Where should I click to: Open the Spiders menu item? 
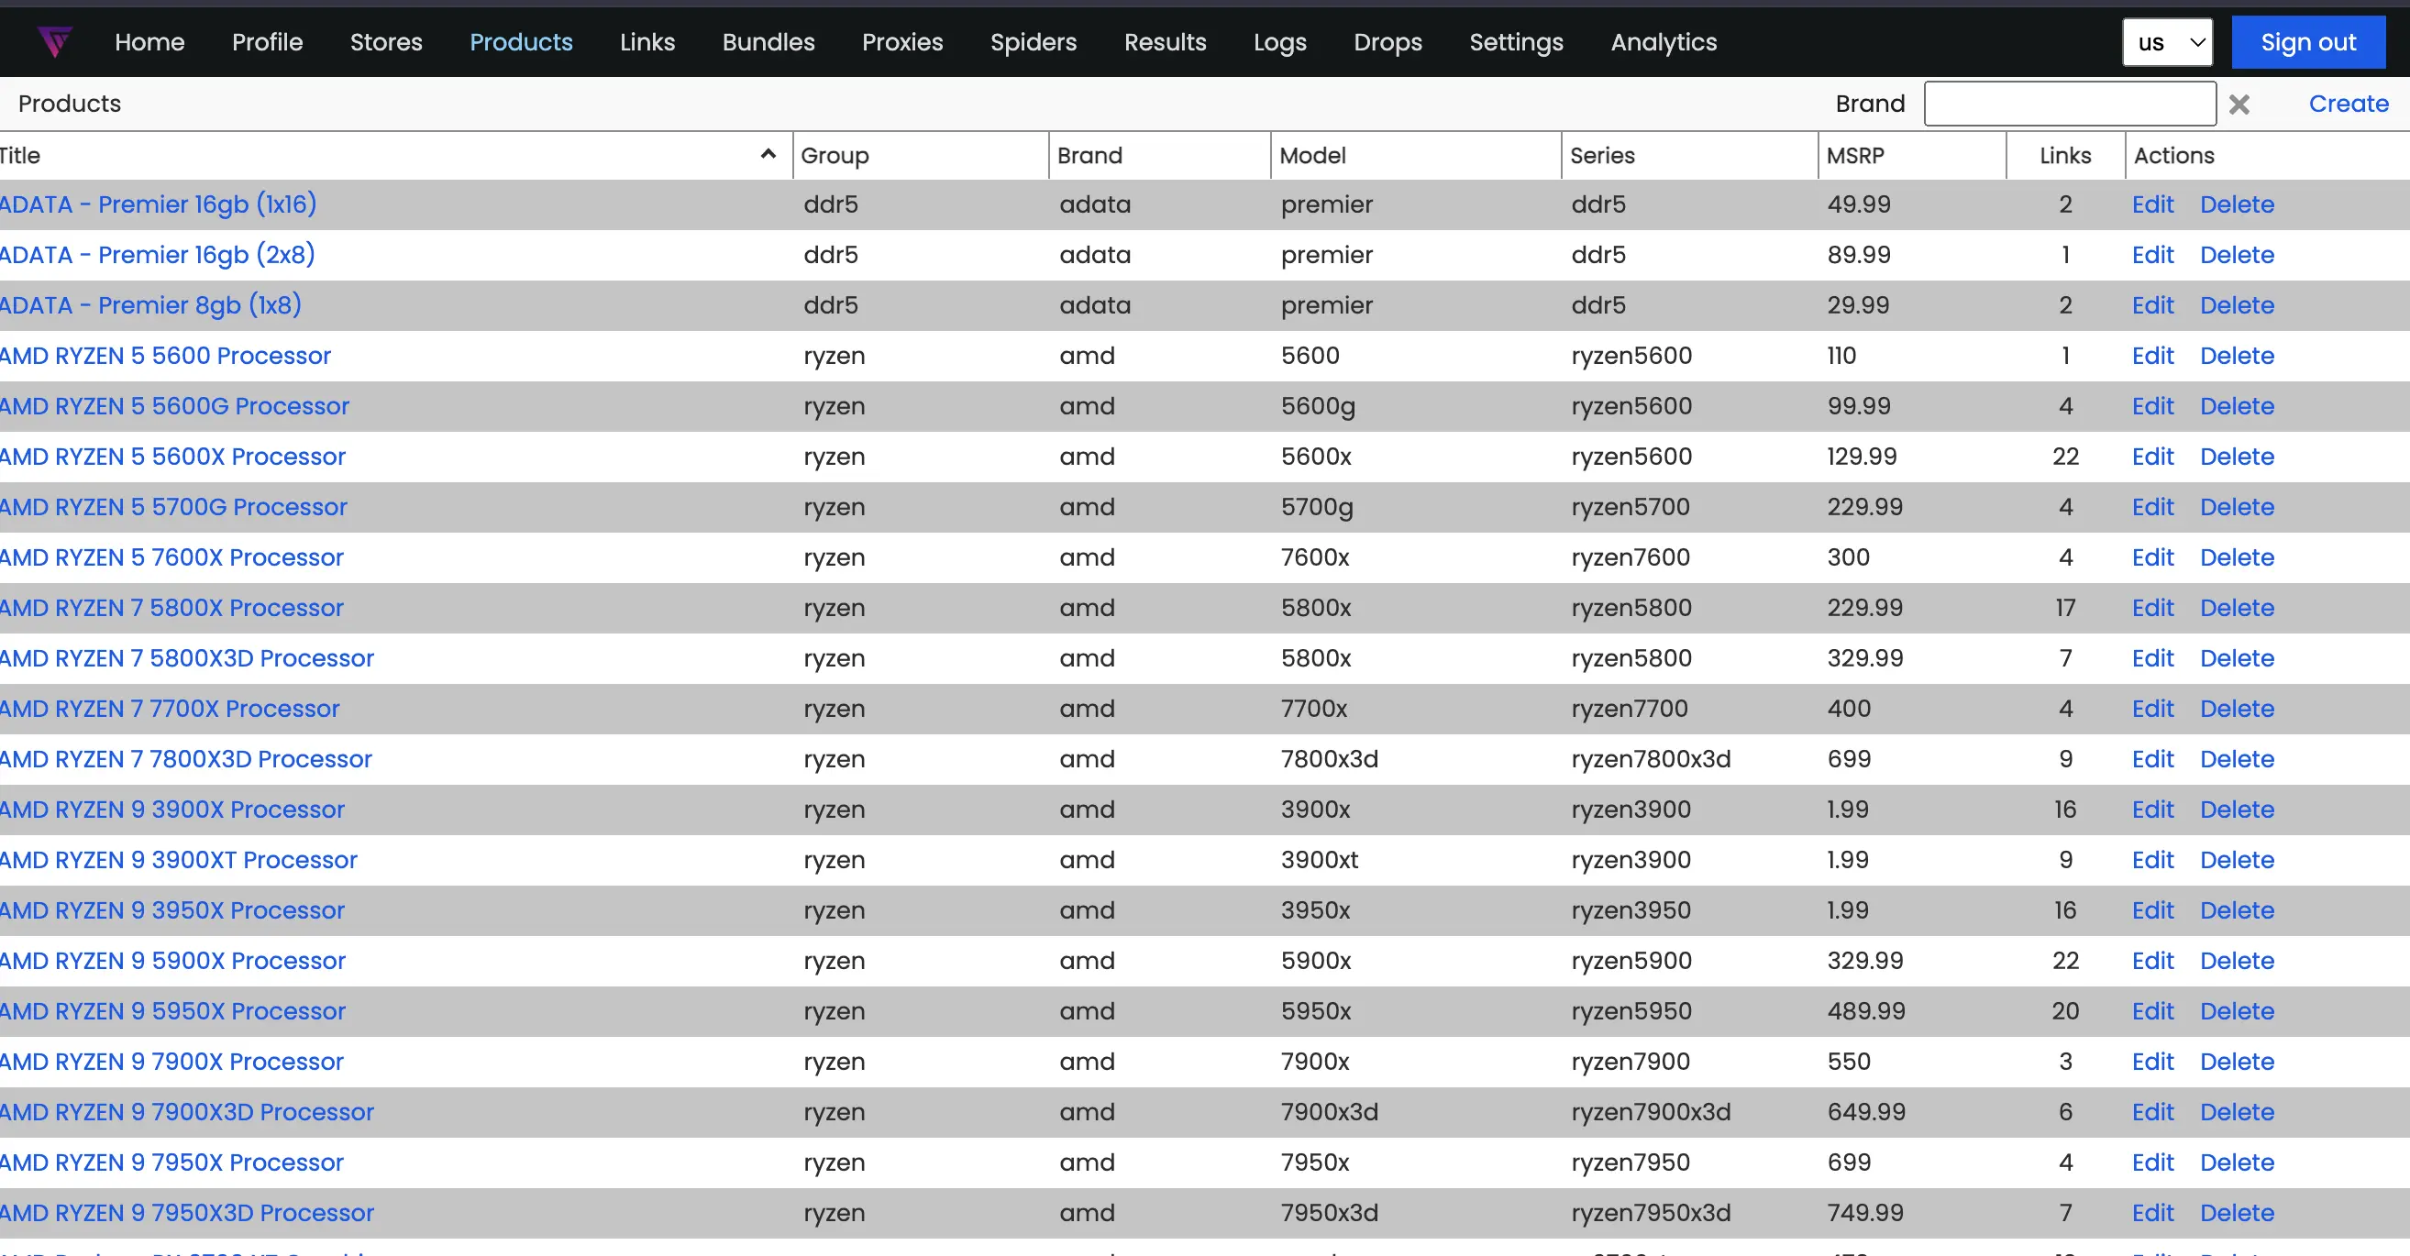pos(1033,42)
